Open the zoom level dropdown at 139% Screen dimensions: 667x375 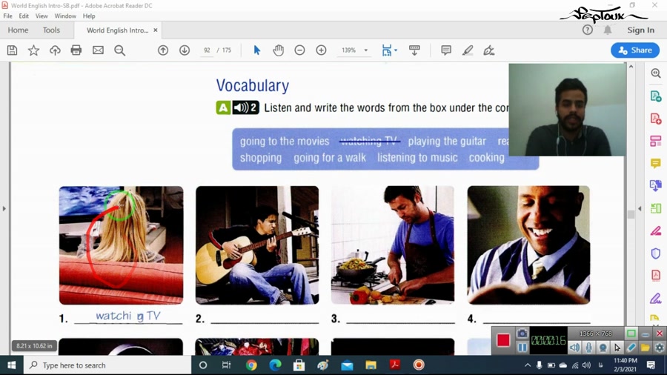click(366, 50)
